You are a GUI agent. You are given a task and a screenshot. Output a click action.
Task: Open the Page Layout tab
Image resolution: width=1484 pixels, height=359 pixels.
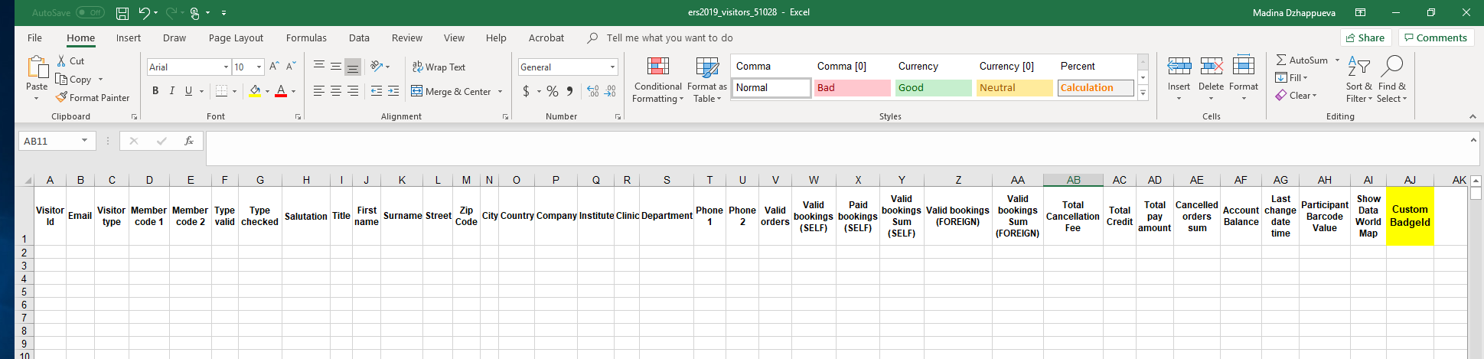[236, 38]
